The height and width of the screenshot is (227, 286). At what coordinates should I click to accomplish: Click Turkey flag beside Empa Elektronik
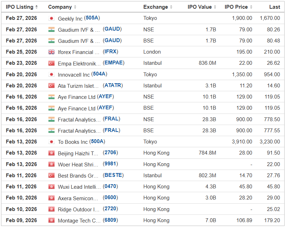coord(51,63)
